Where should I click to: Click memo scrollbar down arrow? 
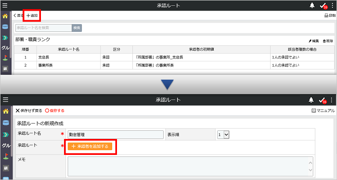click(x=310, y=170)
